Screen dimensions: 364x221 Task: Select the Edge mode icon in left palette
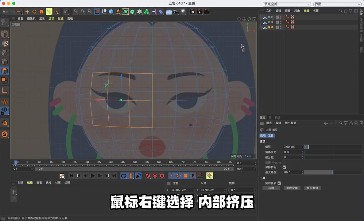pyautogui.click(x=5, y=62)
